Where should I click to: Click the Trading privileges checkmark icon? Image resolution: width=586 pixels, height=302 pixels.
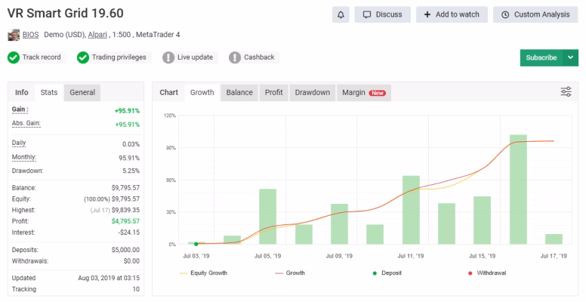(83, 57)
